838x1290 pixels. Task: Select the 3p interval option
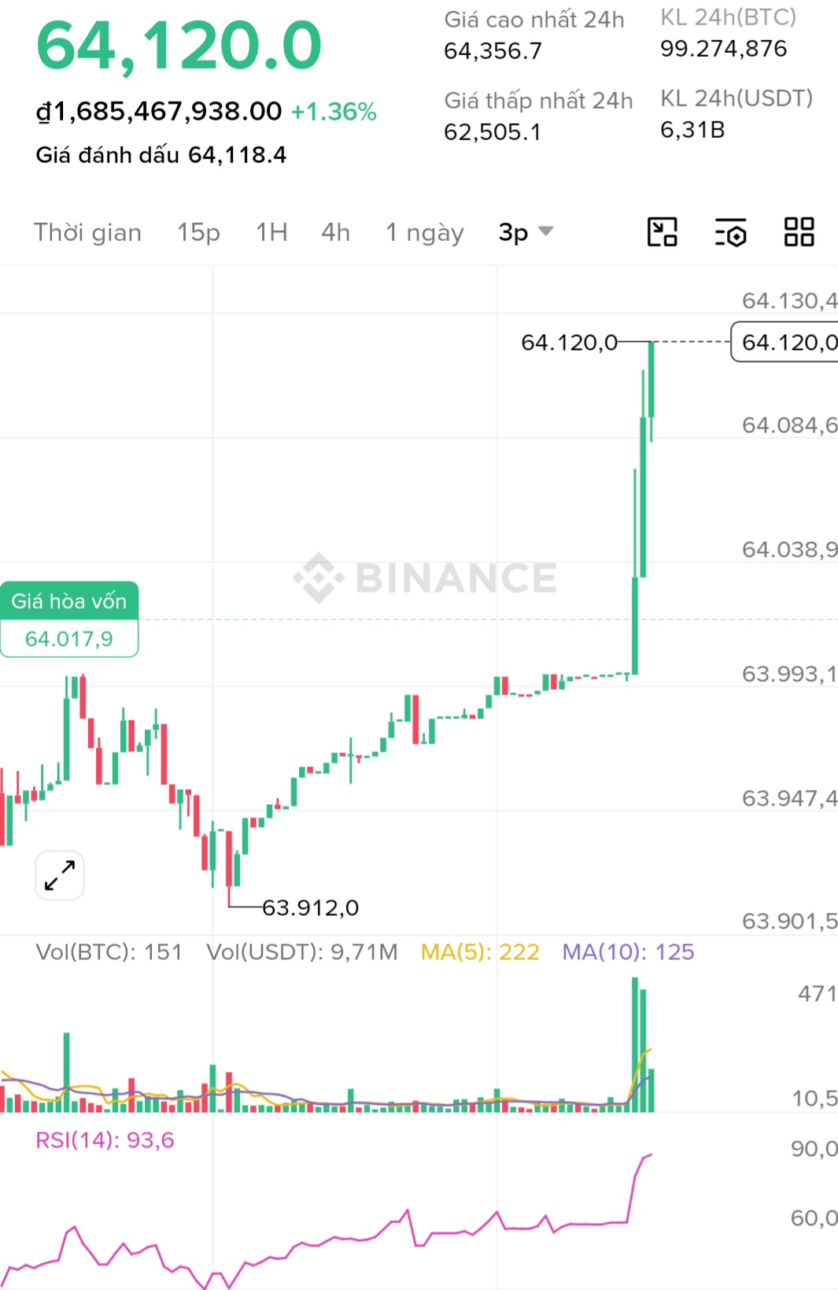pos(513,232)
